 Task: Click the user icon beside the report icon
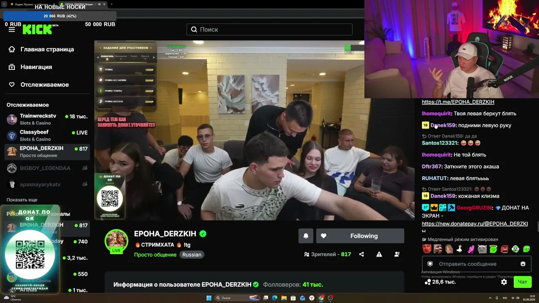397,254
